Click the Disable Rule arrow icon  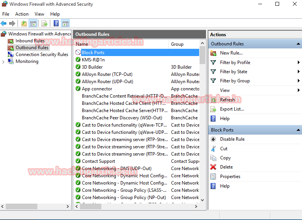213,139
